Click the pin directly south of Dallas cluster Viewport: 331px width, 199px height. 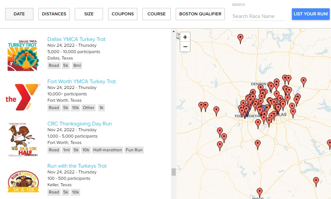258,145
